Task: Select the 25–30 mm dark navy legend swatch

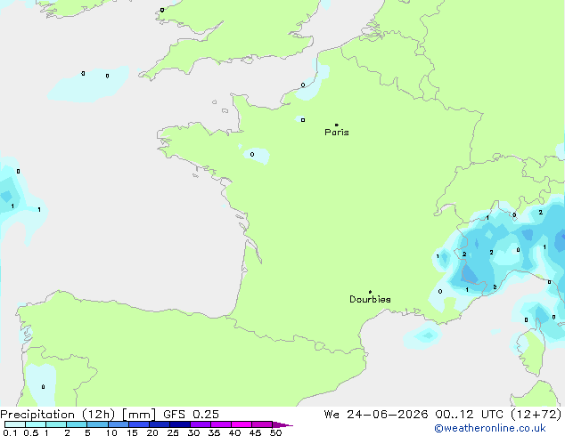Action: pos(180,424)
